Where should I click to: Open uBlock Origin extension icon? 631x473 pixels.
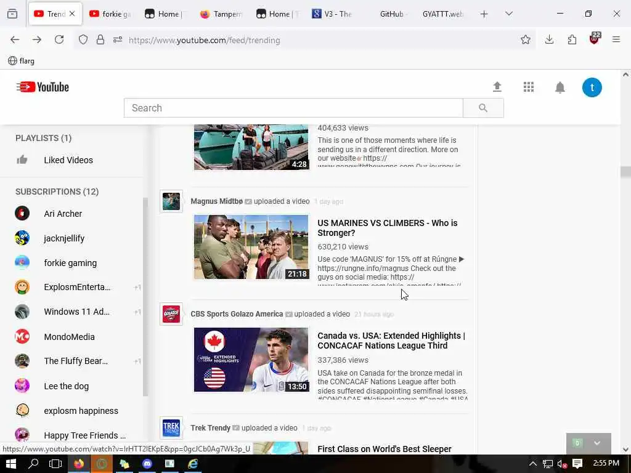(595, 39)
